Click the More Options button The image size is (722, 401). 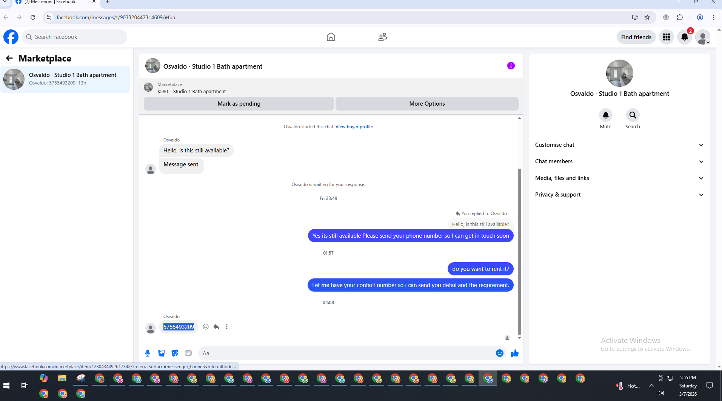[427, 104]
